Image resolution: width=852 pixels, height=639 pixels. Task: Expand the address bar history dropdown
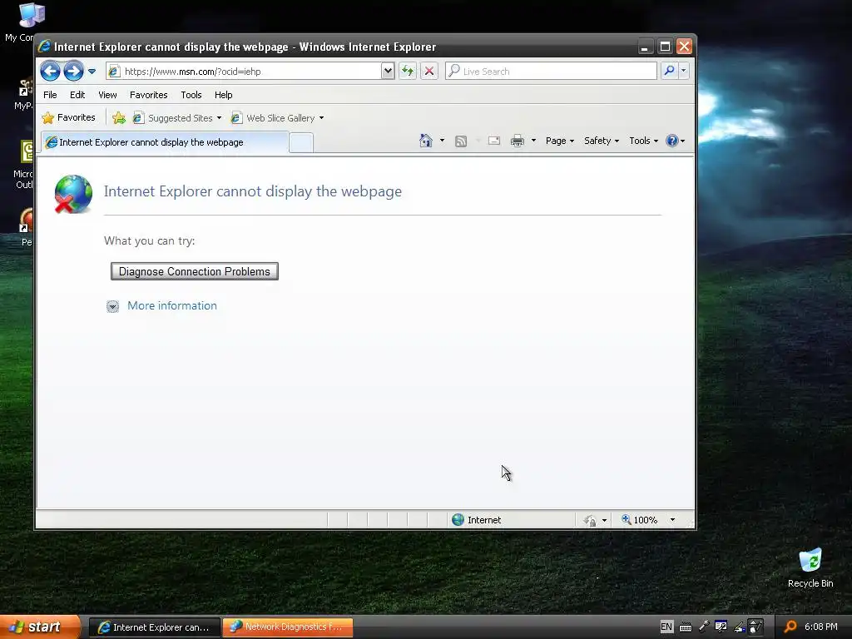tap(388, 72)
